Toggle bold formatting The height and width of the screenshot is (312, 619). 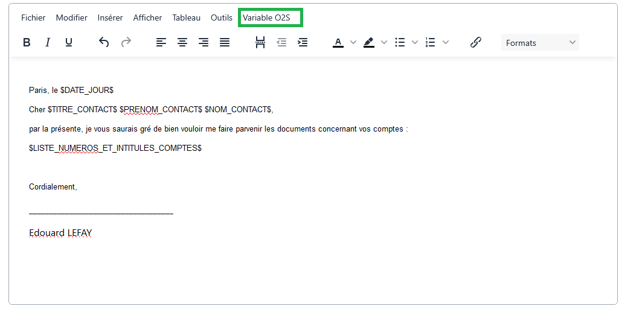27,42
